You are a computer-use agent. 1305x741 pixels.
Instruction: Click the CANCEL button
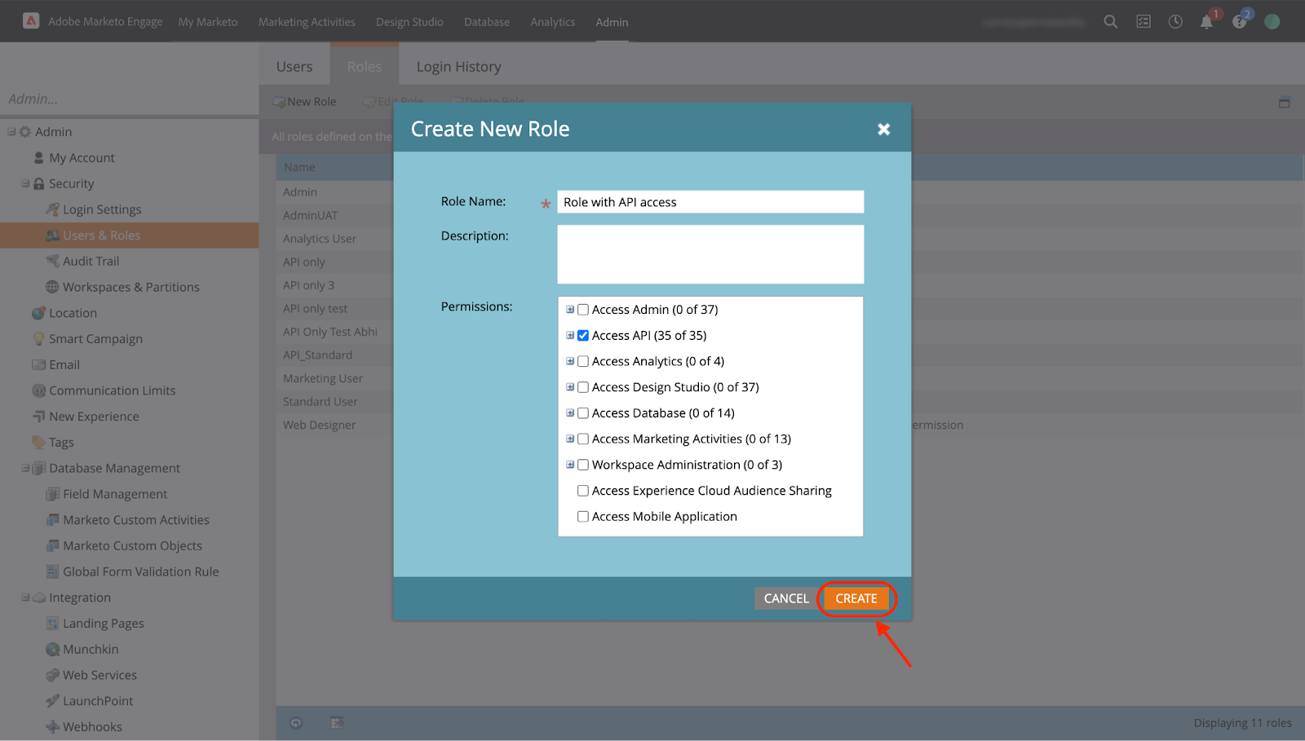[x=785, y=598]
